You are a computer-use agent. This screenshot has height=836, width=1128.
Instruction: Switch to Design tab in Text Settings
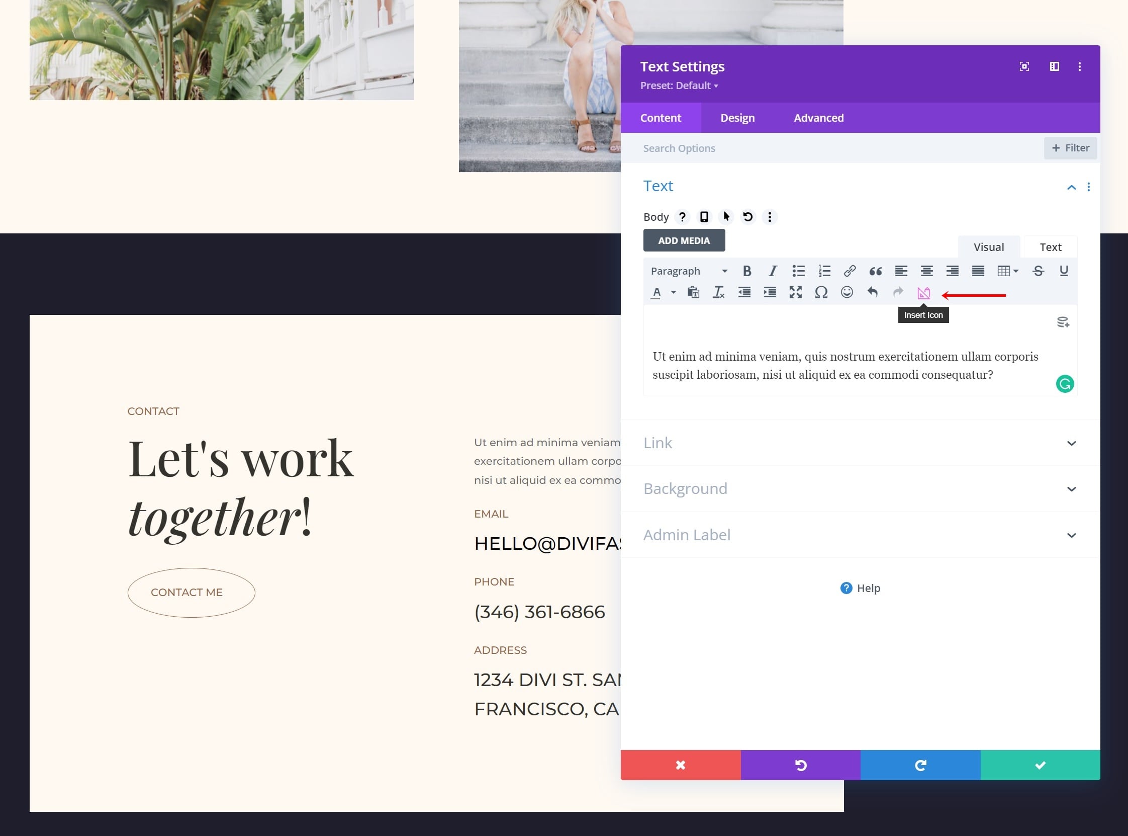click(x=737, y=117)
